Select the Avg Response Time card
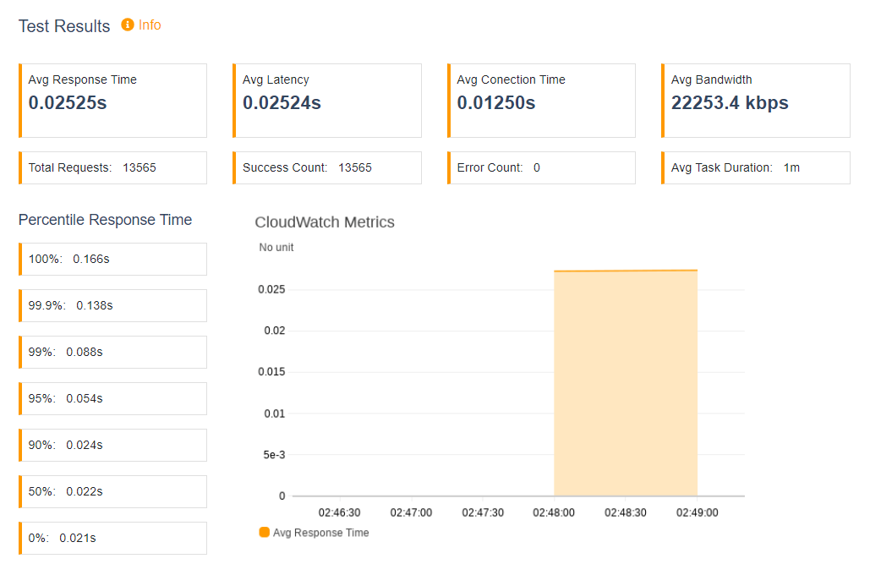870x564 pixels. coord(112,101)
